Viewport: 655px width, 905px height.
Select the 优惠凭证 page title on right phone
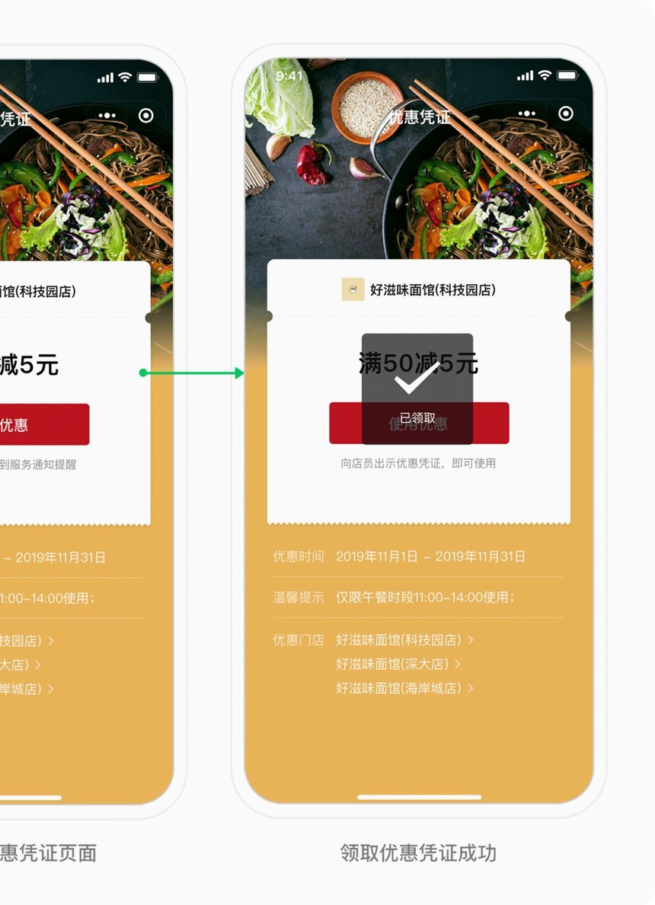[x=419, y=117]
